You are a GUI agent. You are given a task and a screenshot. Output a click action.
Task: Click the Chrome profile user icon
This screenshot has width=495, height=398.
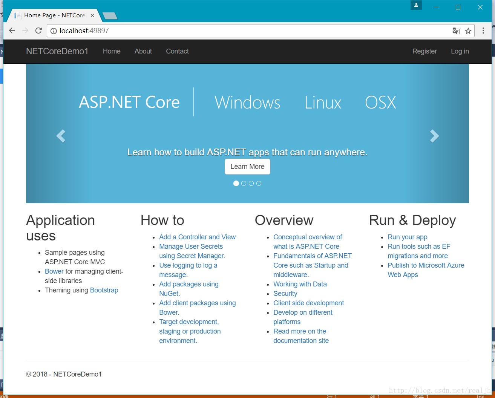416,5
